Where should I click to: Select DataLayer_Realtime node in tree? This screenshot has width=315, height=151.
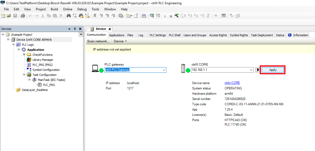[x=35, y=90]
